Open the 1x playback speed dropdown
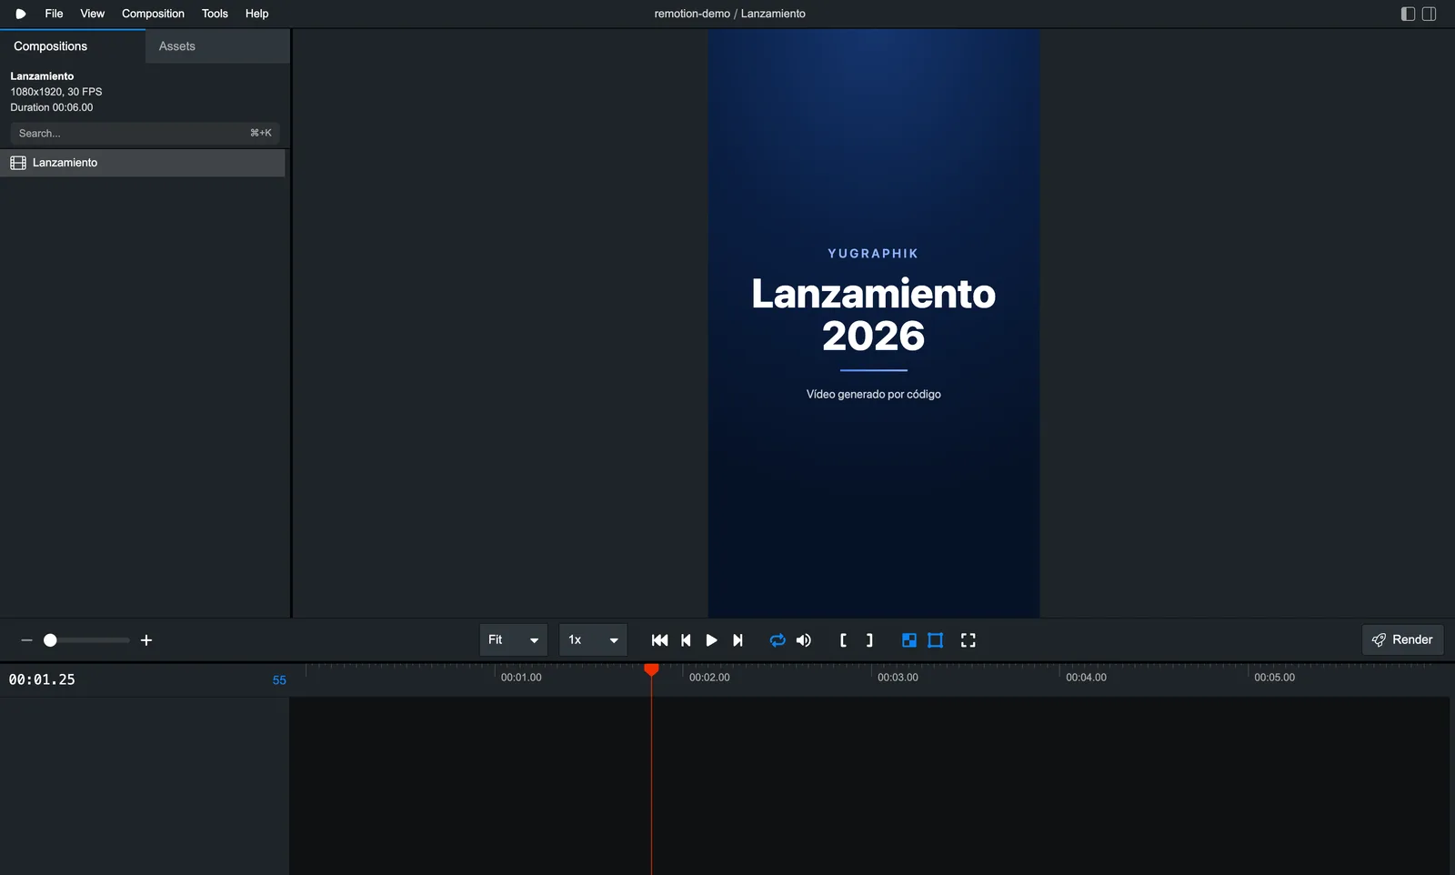 pyautogui.click(x=593, y=640)
